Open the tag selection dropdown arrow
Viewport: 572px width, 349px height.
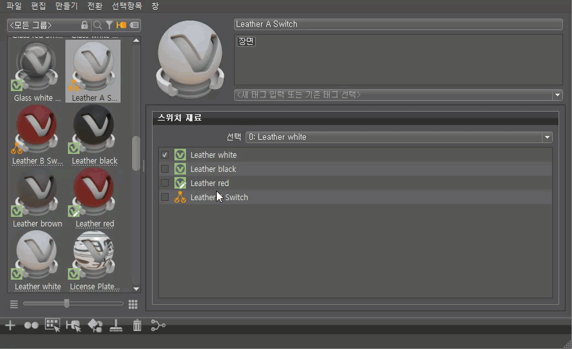(x=557, y=95)
